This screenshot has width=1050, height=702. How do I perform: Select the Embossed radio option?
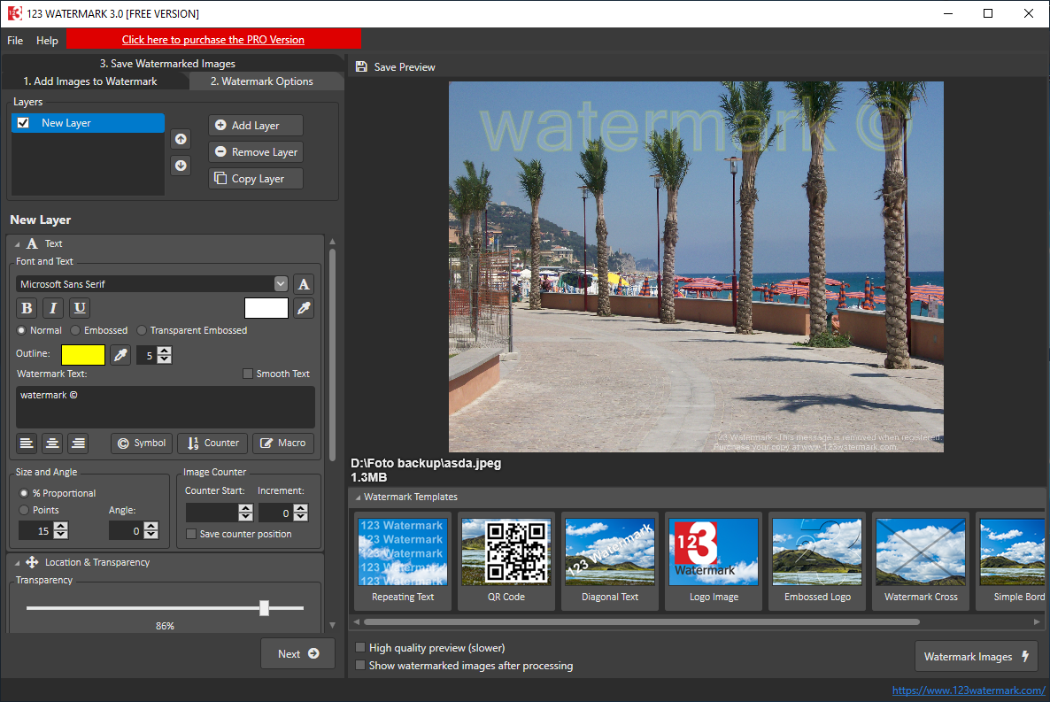pyautogui.click(x=76, y=330)
